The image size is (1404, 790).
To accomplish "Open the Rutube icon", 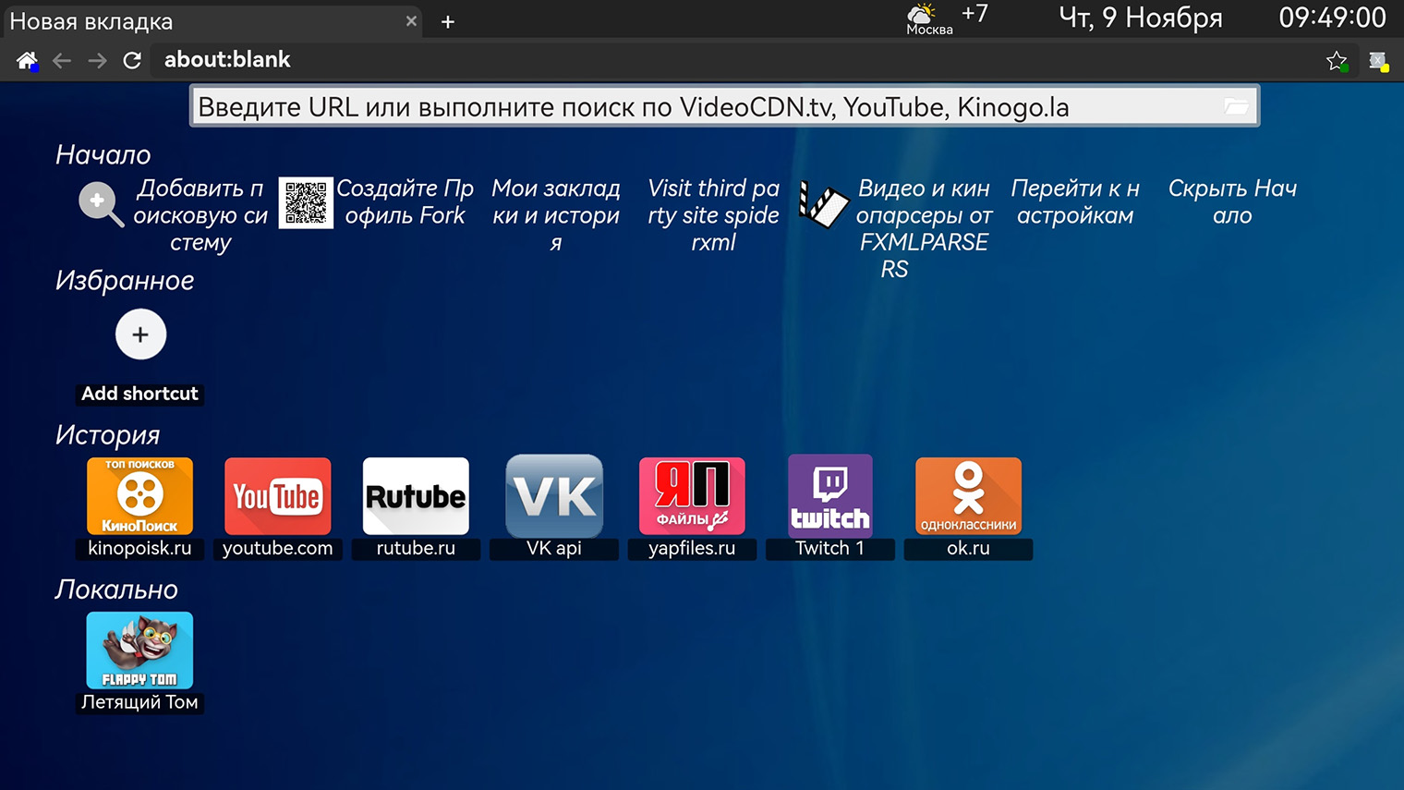I will point(416,496).
